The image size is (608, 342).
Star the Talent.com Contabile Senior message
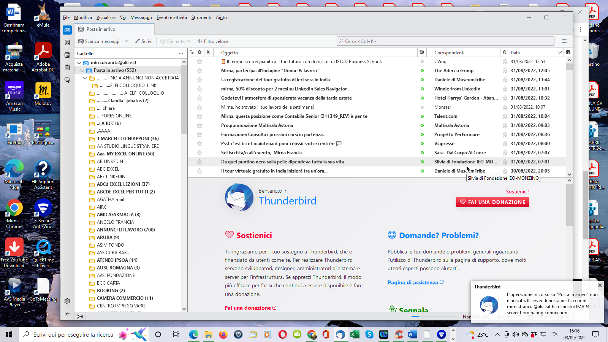199,116
